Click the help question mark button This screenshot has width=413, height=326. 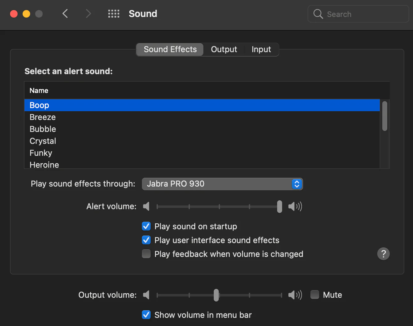click(x=383, y=254)
